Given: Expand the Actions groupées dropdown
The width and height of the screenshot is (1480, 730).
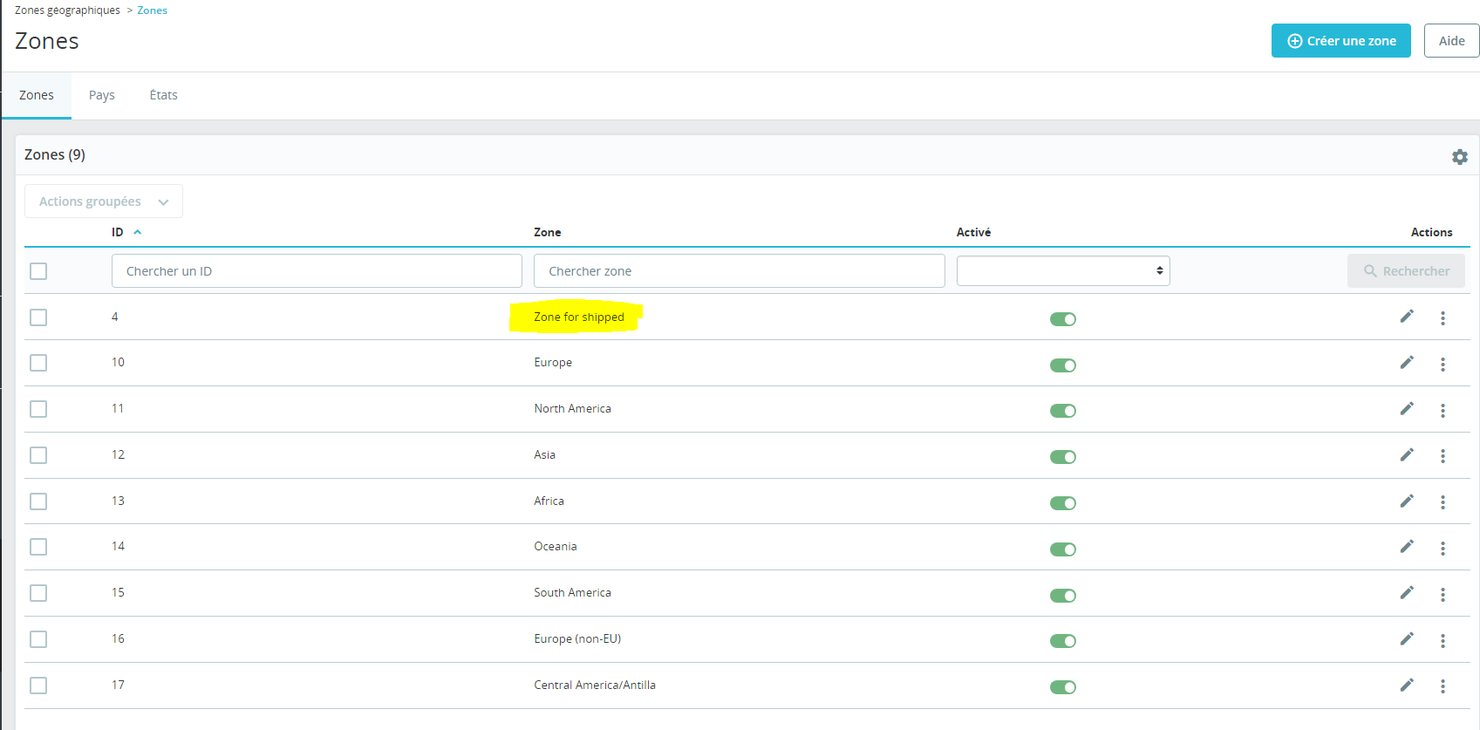Looking at the screenshot, I should point(103,201).
